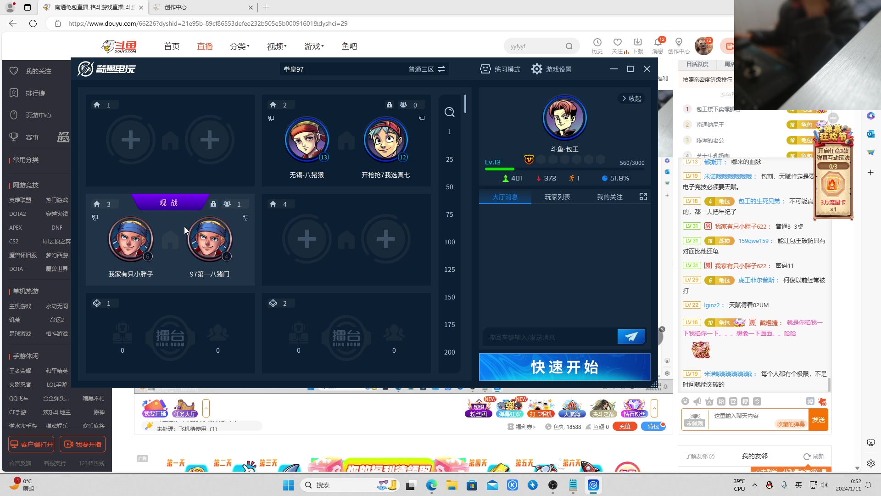Screen dimensions: 881x496
Task: Toggle the 令 chat option button
Action: point(757,401)
